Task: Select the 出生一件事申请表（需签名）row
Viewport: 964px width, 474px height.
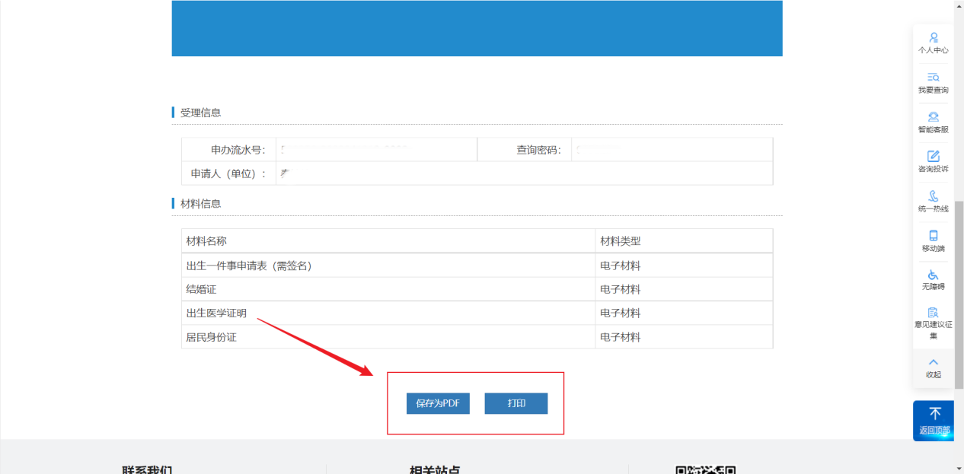Action: (x=249, y=266)
